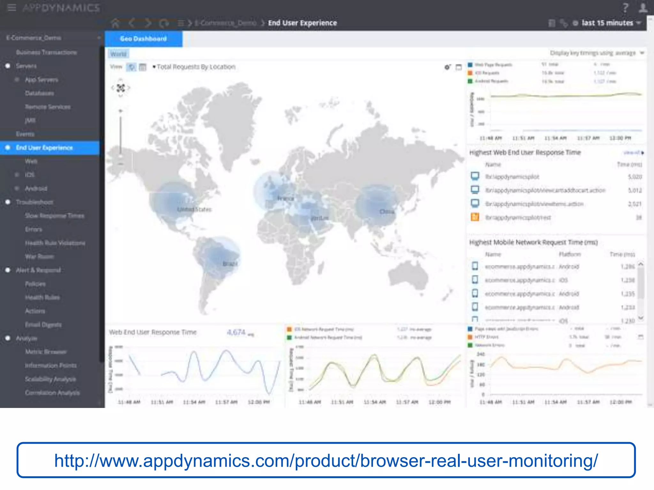Go to the home dashboard icon
This screenshot has height=490, width=654.
(x=115, y=23)
